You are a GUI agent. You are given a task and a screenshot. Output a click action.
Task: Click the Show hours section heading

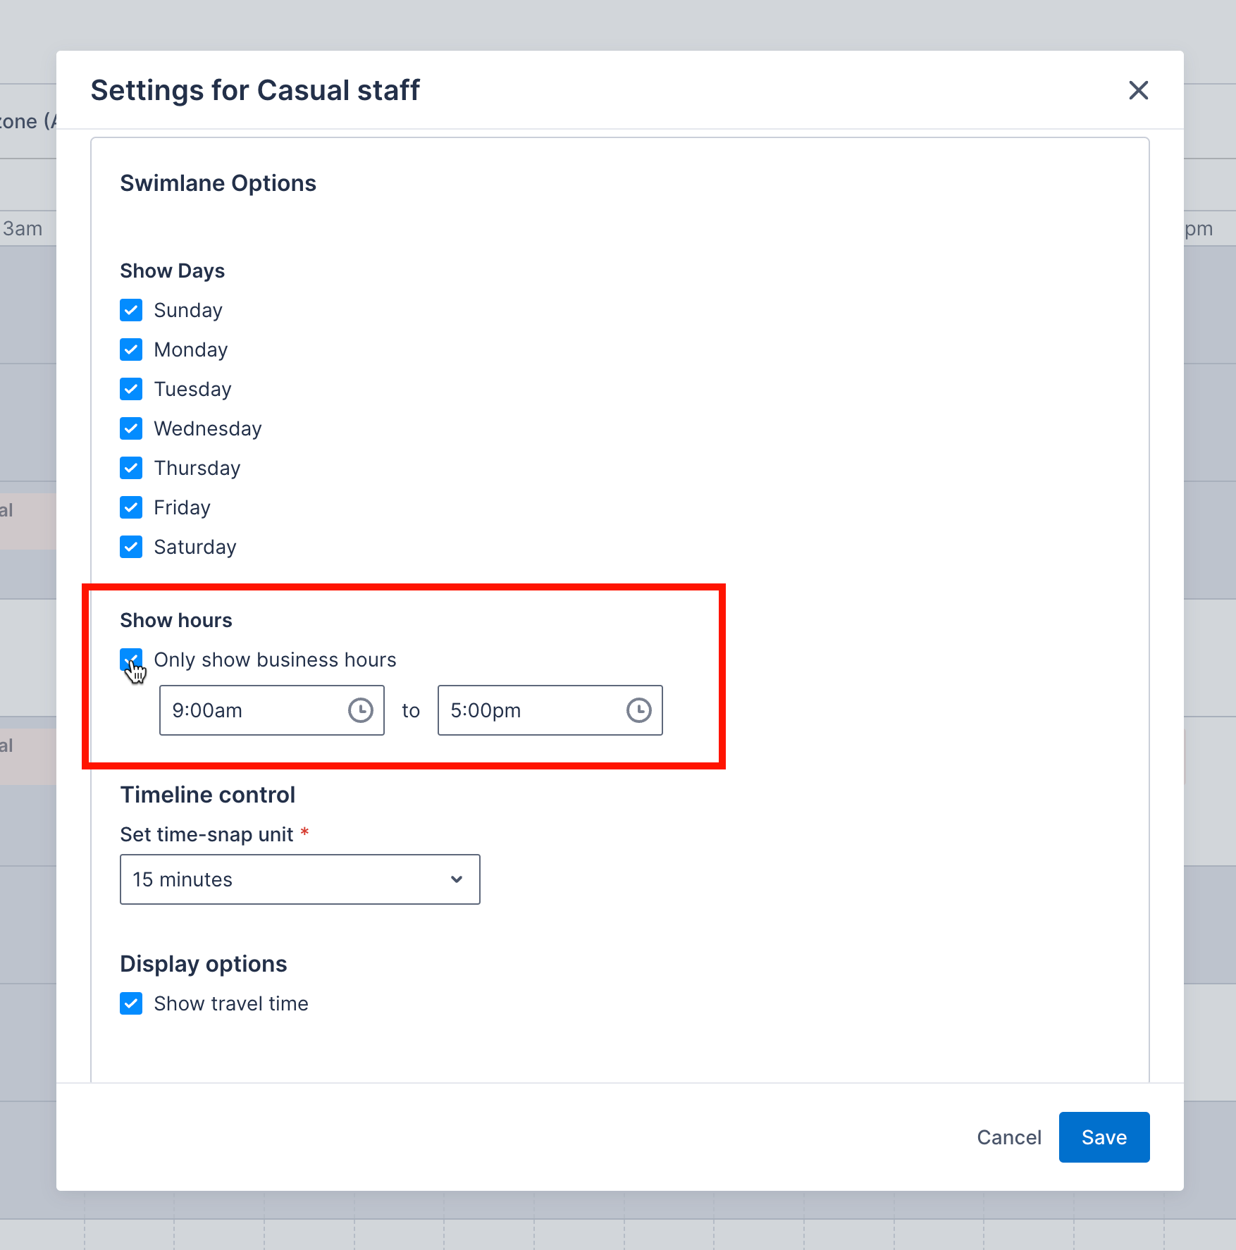coord(176,619)
